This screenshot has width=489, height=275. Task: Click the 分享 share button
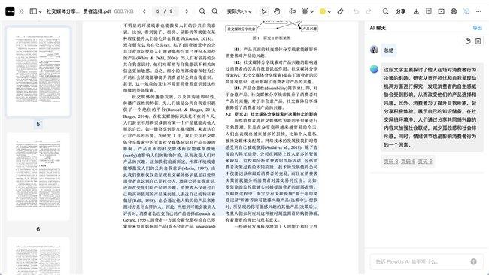point(401,11)
